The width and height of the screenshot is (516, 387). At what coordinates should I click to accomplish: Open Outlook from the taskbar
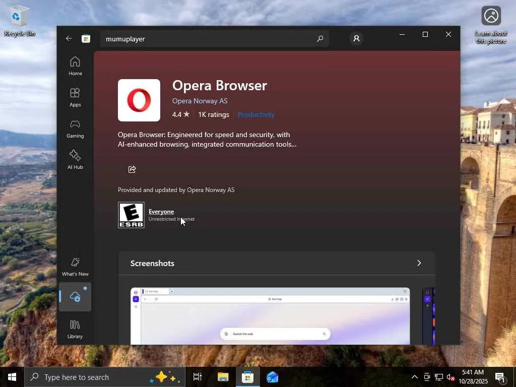[272, 377]
